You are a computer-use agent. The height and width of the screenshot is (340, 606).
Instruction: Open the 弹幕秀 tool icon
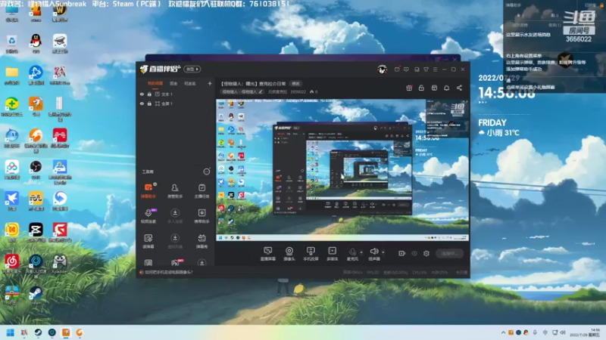(201, 240)
